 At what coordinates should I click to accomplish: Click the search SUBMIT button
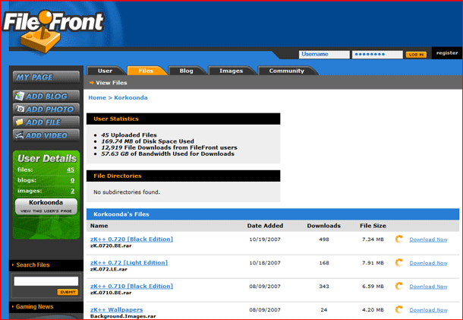point(68,292)
